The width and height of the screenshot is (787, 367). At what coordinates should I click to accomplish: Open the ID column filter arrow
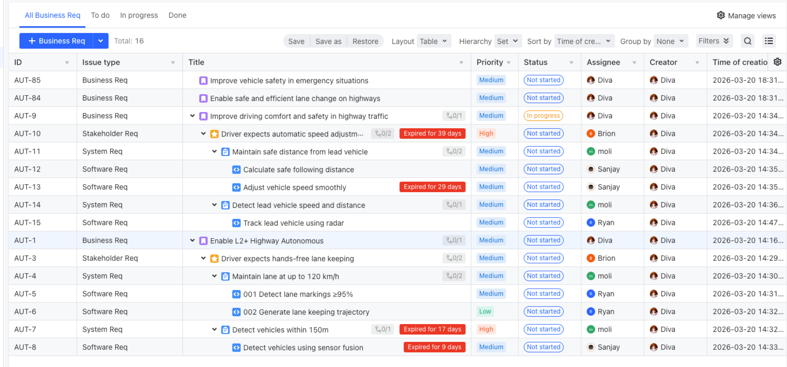(67, 63)
